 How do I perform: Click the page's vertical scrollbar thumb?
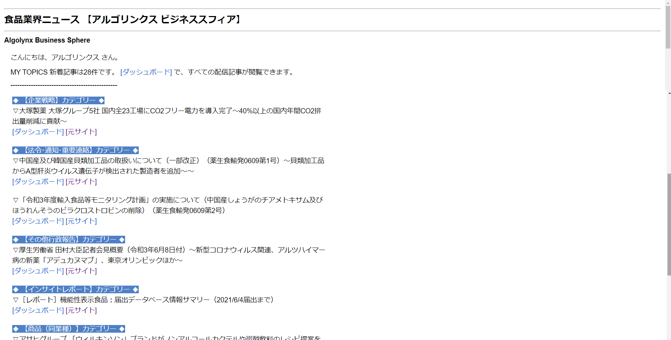669,223
